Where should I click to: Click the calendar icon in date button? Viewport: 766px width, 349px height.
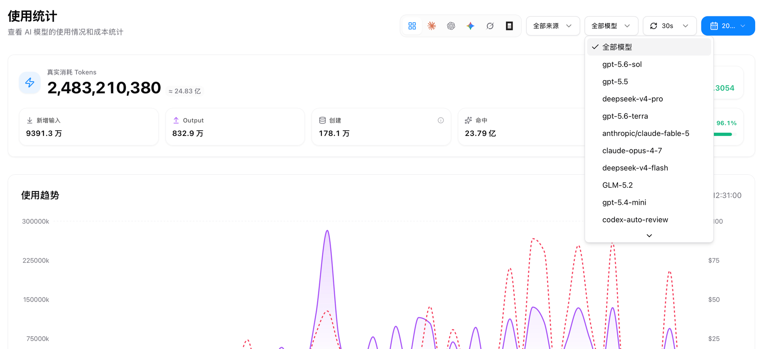point(714,26)
